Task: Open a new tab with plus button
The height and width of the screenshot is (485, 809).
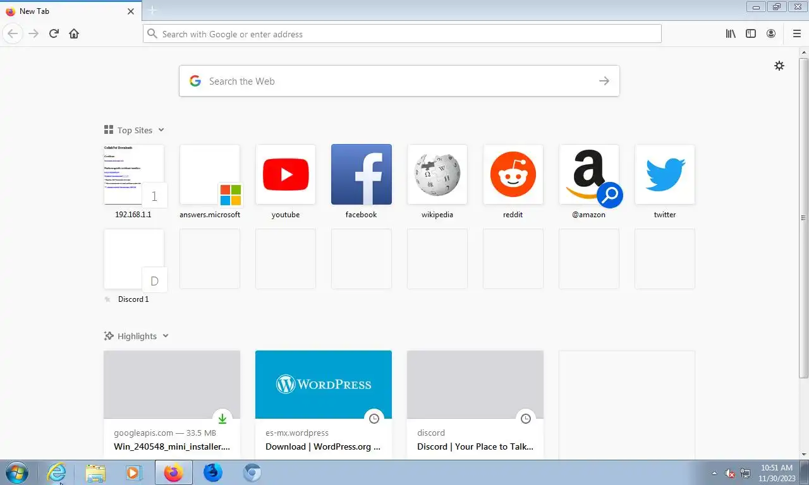Action: [x=152, y=11]
